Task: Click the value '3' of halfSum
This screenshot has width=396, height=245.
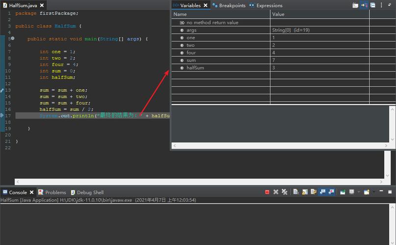Action: pyautogui.click(x=273, y=68)
